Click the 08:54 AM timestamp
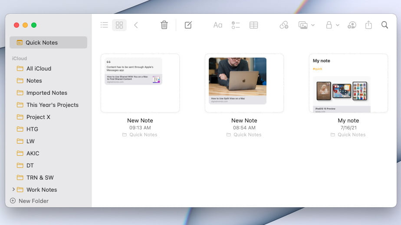 click(244, 128)
